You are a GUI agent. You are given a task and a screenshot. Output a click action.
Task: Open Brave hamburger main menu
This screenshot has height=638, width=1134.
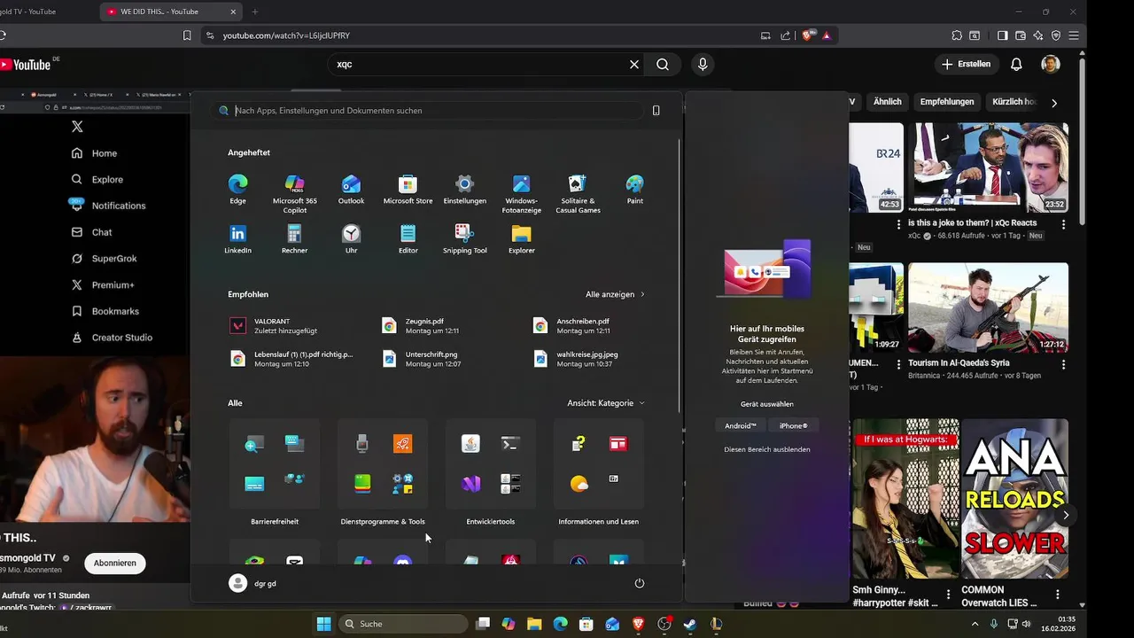[1074, 35]
